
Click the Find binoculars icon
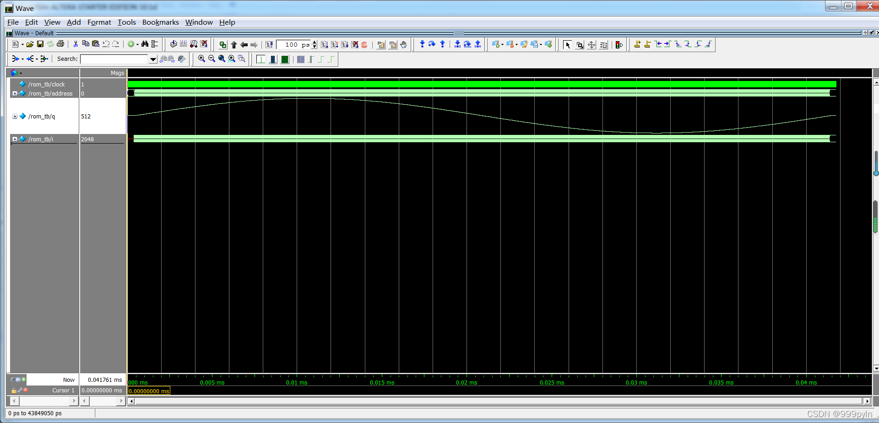pyautogui.click(x=145, y=44)
